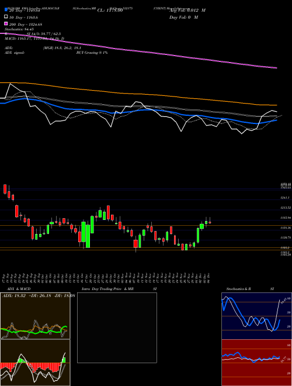Open the ADX indicator mini chart

35,316
